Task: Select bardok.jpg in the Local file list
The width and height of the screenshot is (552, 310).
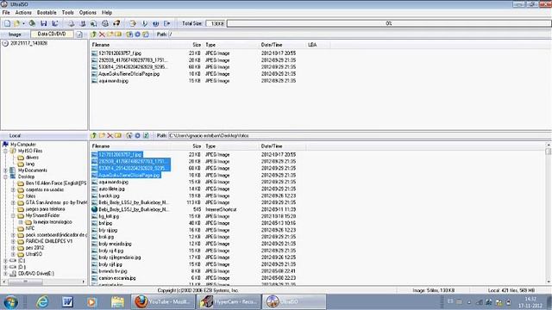Action: pos(109,195)
